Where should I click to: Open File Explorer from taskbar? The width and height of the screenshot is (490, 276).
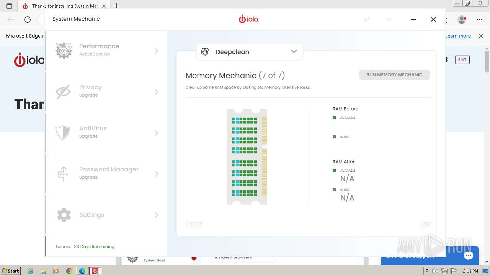[43, 271]
